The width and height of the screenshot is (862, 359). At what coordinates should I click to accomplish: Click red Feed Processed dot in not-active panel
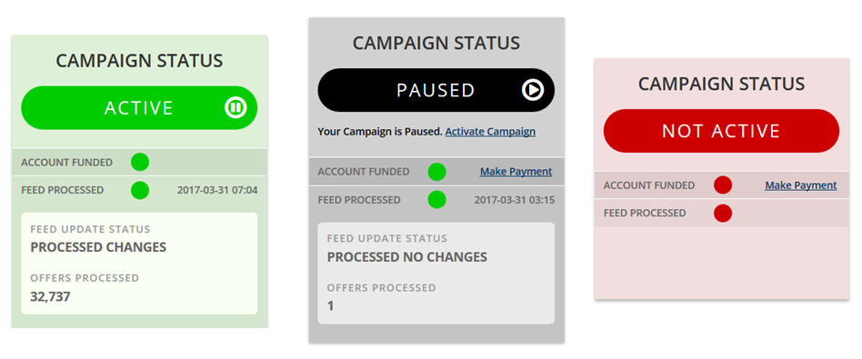coord(723,213)
